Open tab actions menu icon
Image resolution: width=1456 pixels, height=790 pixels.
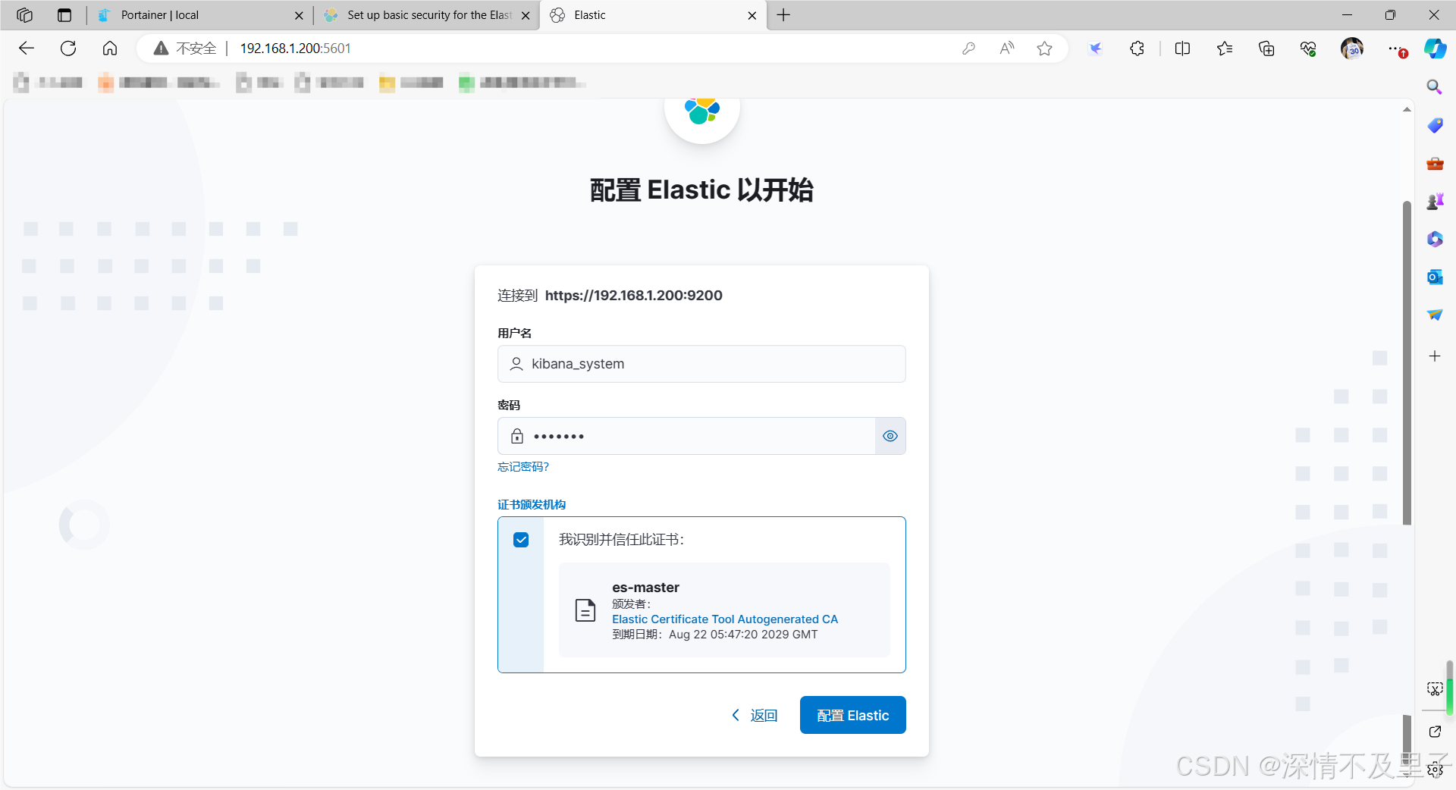pos(64,15)
